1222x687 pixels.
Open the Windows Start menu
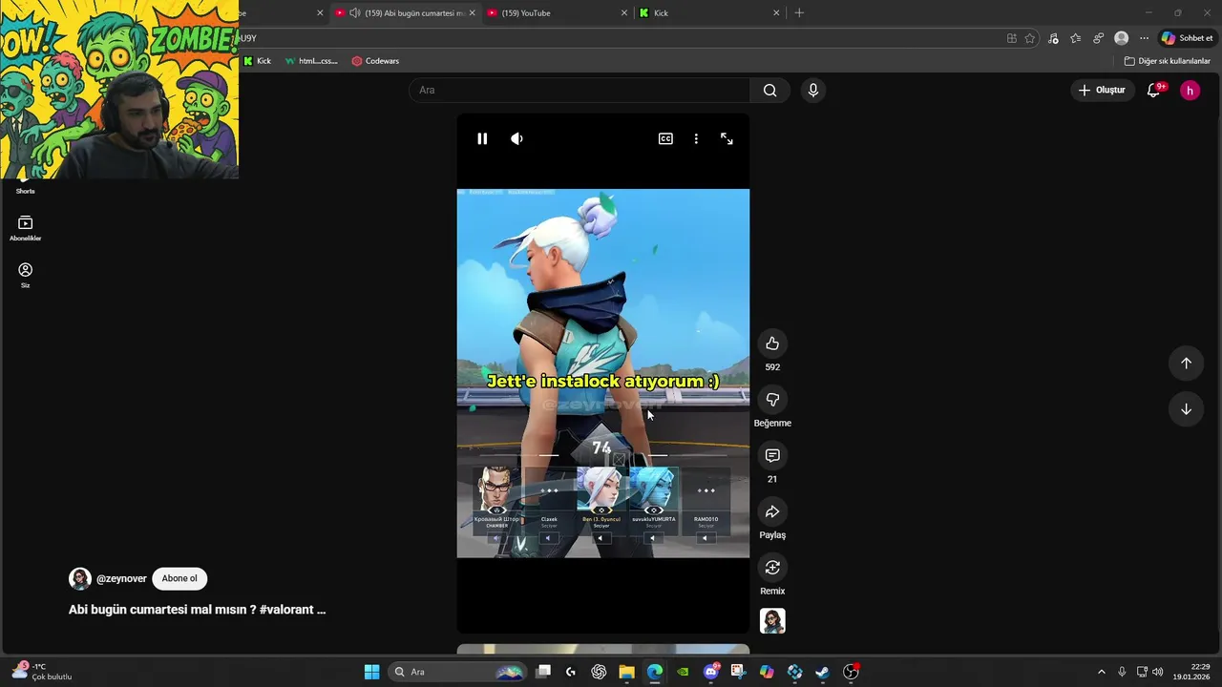[x=371, y=672]
